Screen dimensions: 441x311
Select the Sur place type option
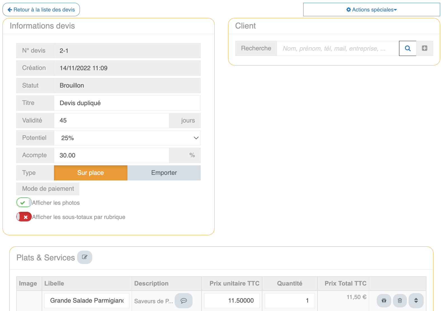tap(91, 173)
